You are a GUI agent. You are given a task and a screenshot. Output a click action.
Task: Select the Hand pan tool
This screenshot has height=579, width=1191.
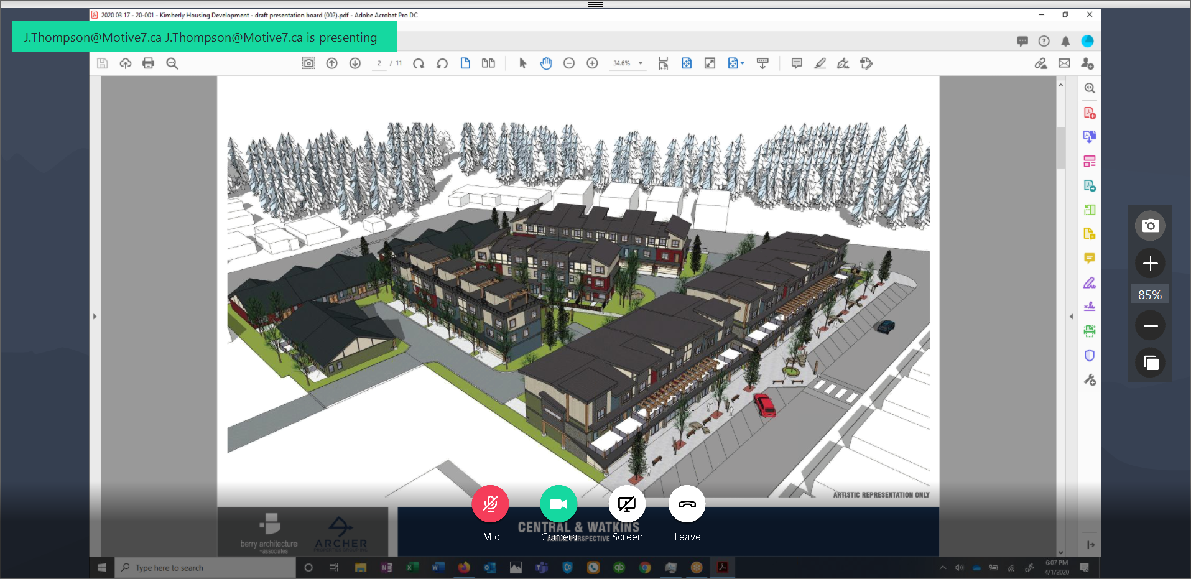(x=546, y=63)
